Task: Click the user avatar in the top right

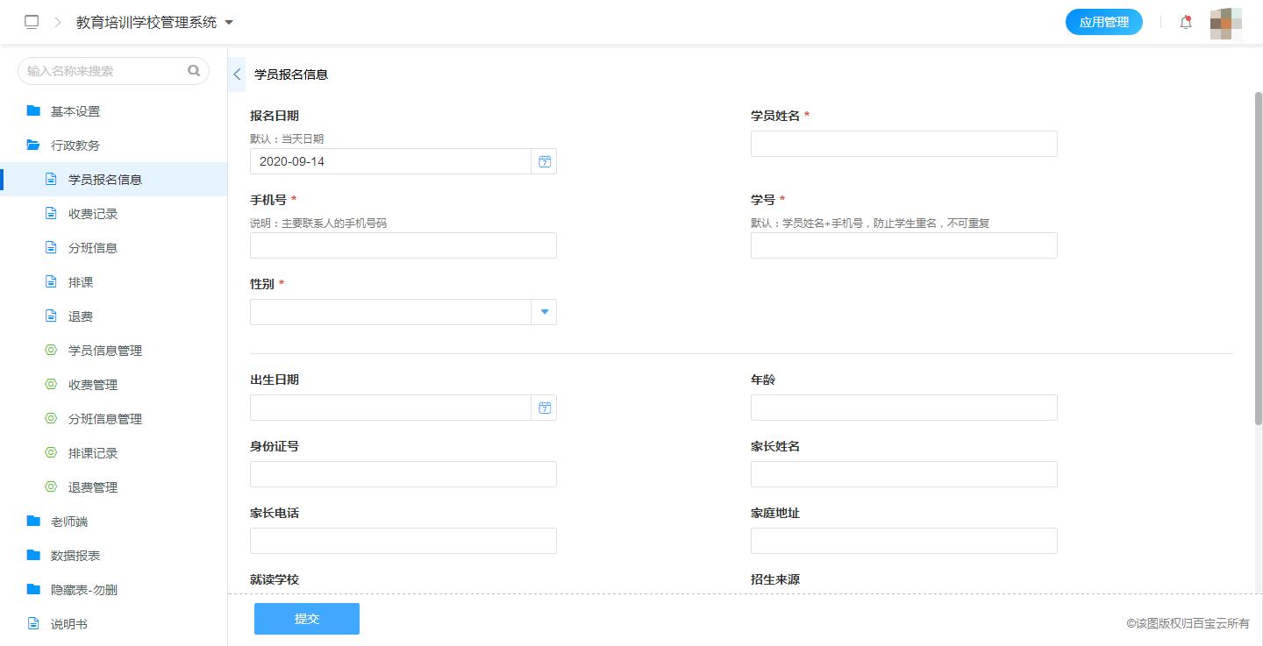Action: tap(1225, 23)
